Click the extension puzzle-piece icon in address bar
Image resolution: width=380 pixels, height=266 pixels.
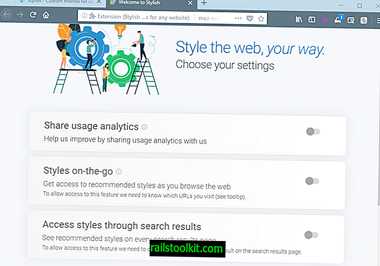92,16
